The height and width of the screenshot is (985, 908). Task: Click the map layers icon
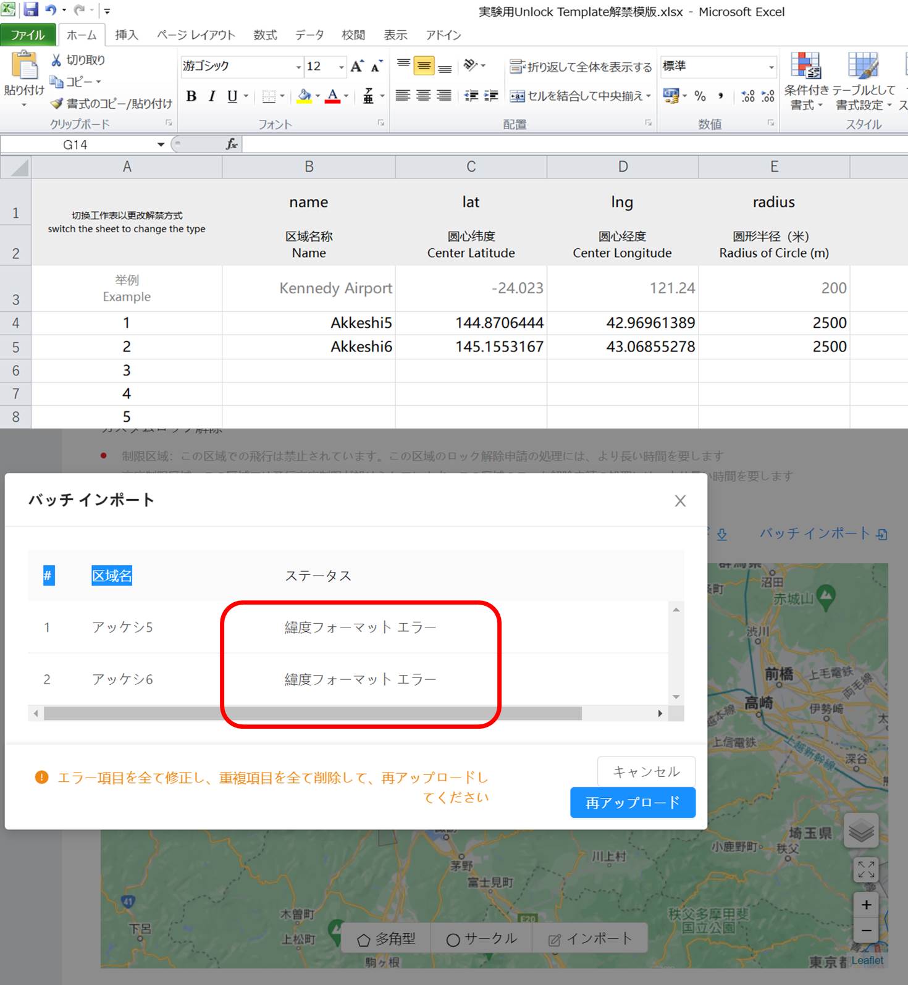[861, 832]
